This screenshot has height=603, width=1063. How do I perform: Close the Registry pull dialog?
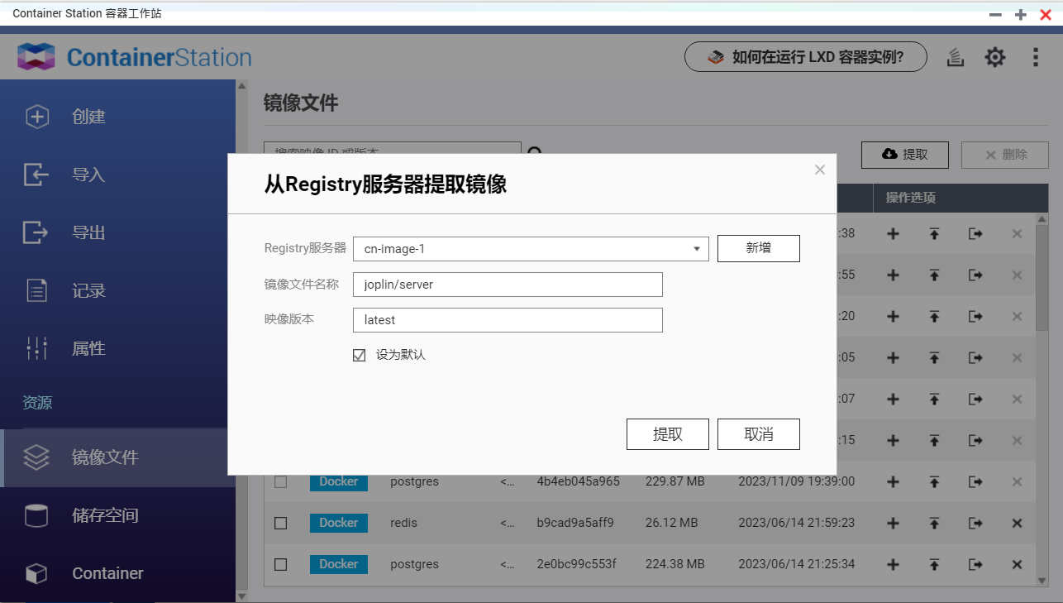[x=820, y=170]
